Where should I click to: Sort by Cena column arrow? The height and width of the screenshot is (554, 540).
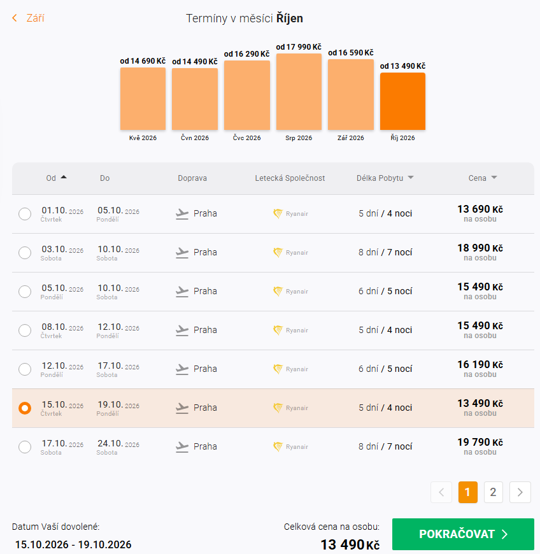(494, 178)
